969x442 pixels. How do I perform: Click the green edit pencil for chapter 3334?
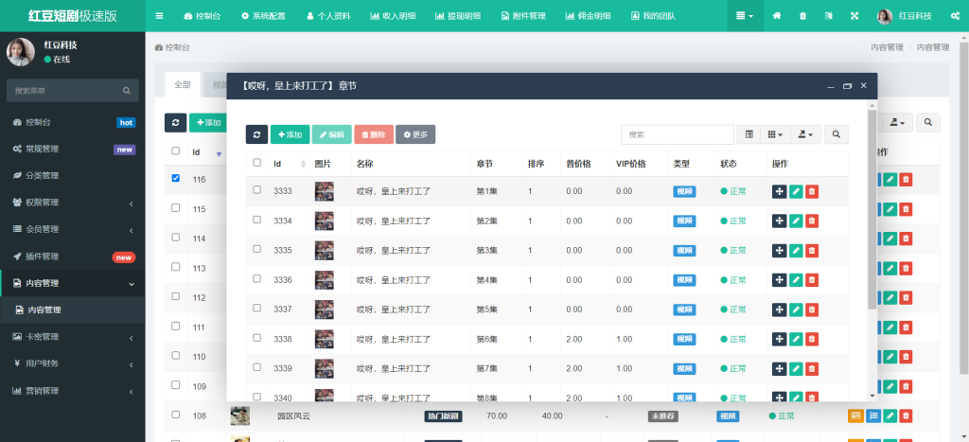(796, 221)
